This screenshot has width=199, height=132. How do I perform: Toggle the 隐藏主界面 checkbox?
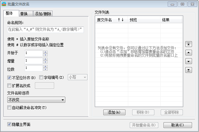point(9,124)
